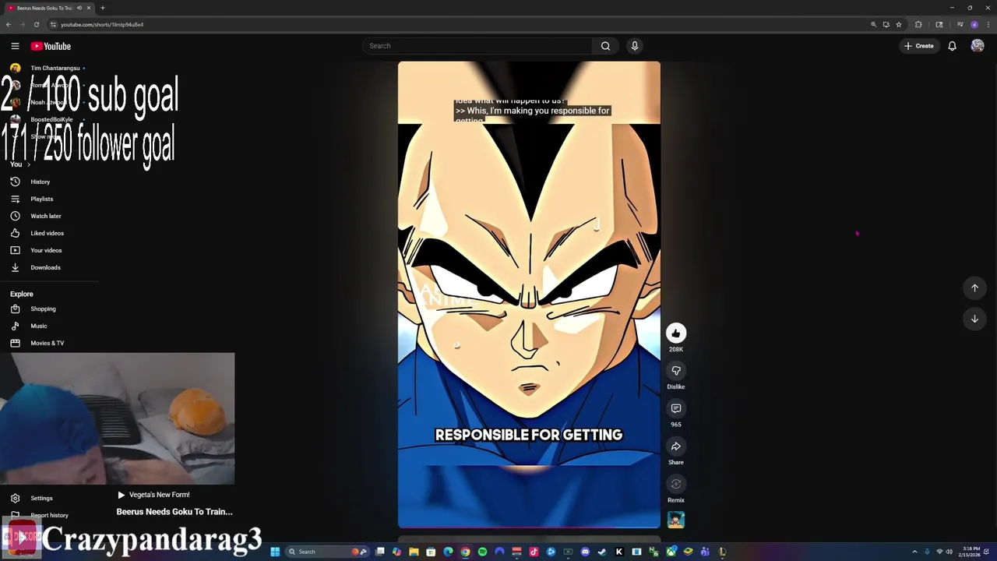Like this Short with thumbs up
The image size is (997, 561).
[x=676, y=333]
